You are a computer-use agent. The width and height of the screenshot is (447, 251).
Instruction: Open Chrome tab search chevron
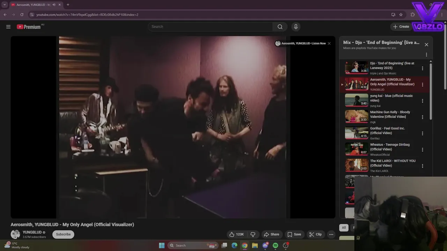click(x=5, y=5)
